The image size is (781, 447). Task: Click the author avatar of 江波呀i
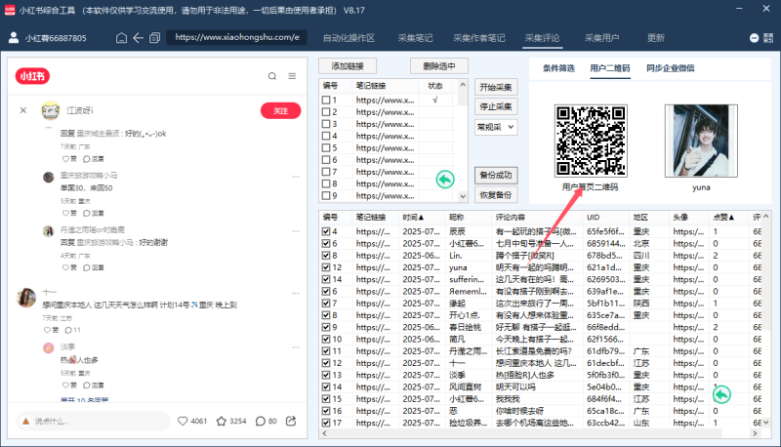[x=51, y=110]
